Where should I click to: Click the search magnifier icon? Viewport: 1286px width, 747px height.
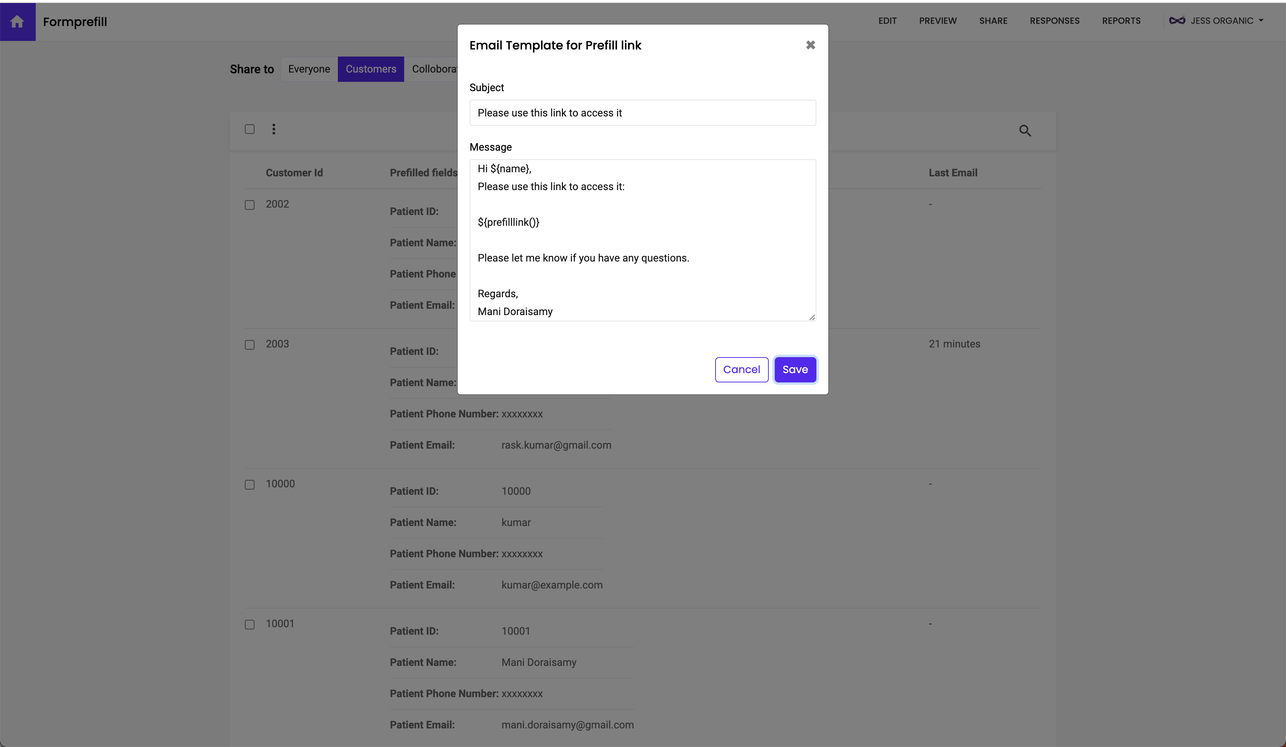[1025, 131]
